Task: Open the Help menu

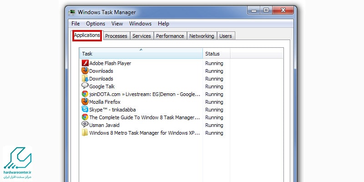Action: [163, 24]
